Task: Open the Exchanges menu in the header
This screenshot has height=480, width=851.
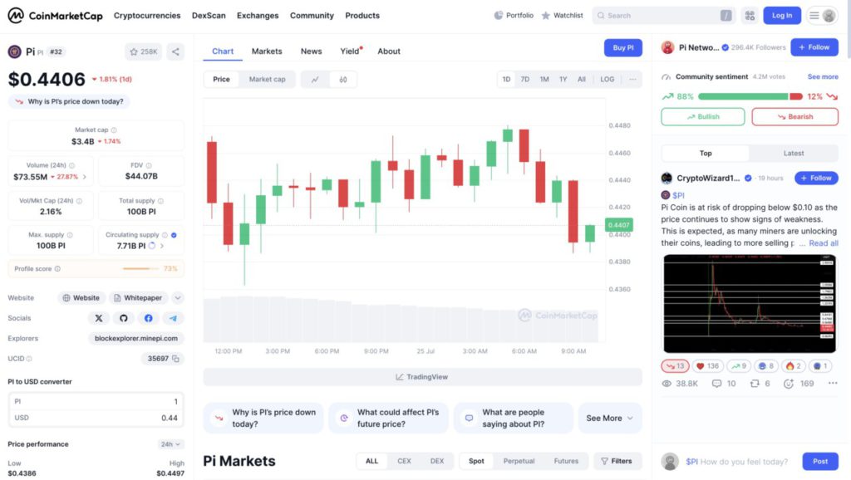Action: (x=258, y=16)
